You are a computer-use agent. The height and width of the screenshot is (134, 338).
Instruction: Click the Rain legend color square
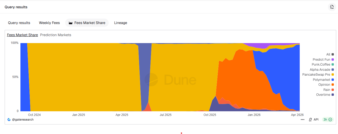(333, 90)
